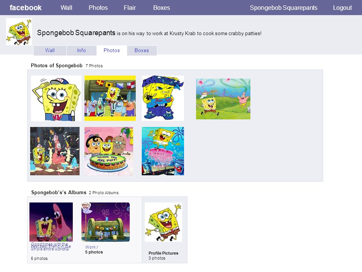Viewport: 362px width, 272px height.
Task: Open the ice cream party photo with Patrick
Action: (55, 151)
